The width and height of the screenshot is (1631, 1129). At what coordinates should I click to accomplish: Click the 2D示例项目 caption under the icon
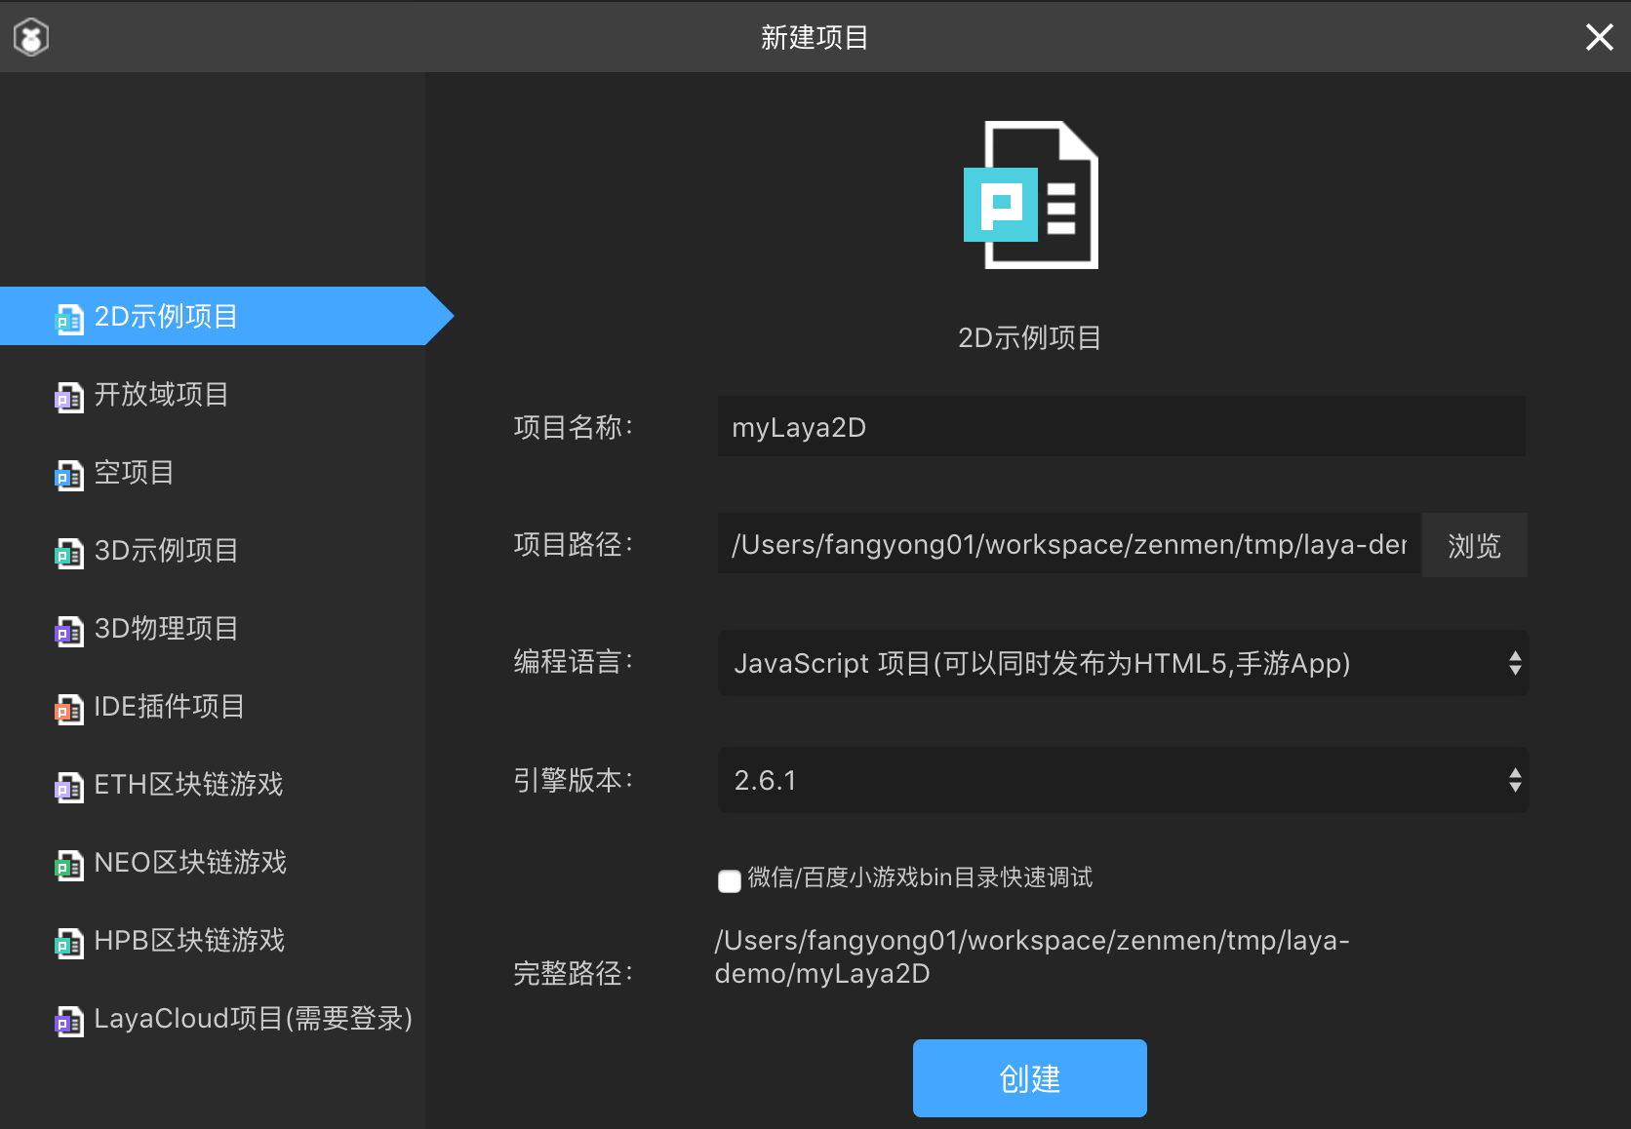[1030, 337]
